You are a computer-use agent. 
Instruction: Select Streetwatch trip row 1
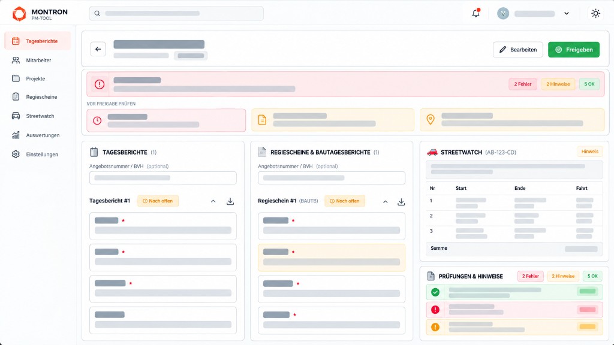pyautogui.click(x=514, y=203)
